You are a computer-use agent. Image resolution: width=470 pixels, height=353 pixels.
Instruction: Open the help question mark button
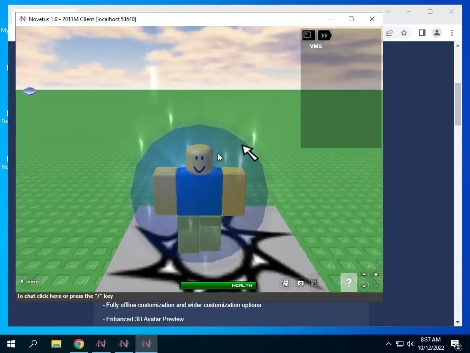click(x=349, y=282)
